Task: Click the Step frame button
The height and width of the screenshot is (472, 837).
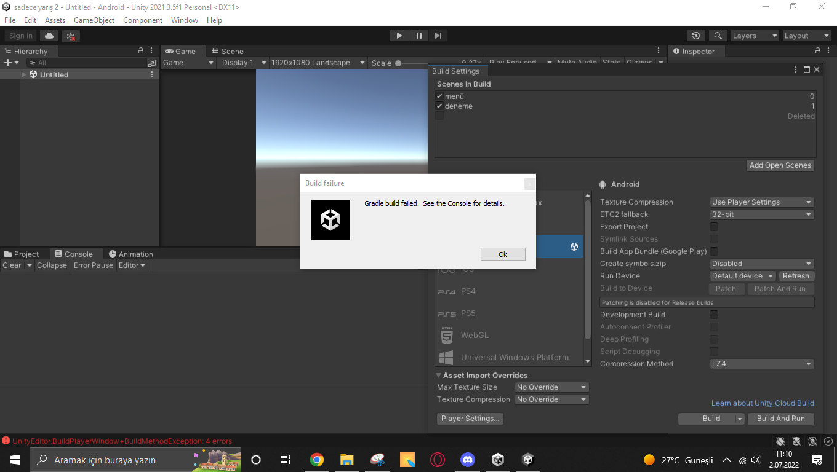Action: 438,36
